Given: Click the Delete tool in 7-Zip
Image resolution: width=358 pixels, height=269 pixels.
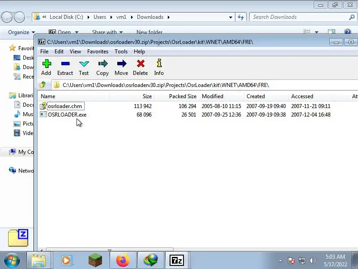Looking at the screenshot, I should click(x=141, y=67).
